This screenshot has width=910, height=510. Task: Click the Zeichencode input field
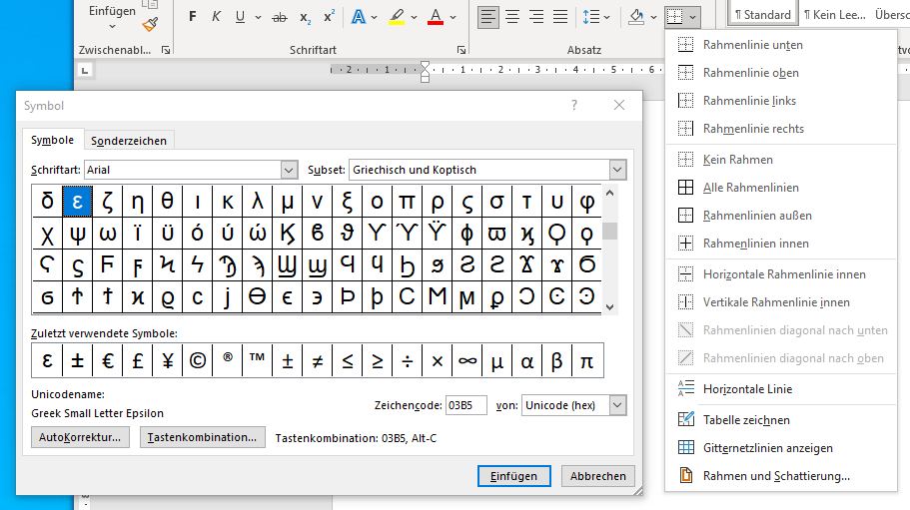pyautogui.click(x=465, y=405)
